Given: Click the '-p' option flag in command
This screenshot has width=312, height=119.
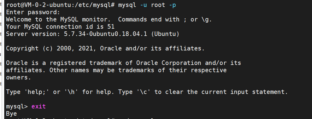Looking at the screenshot, I should click(172, 5).
